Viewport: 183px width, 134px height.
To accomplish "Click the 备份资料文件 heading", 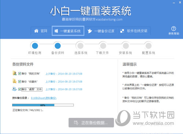I will coord(23,64).
